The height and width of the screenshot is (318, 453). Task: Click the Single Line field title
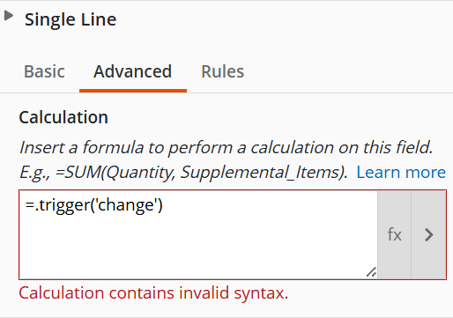71,20
